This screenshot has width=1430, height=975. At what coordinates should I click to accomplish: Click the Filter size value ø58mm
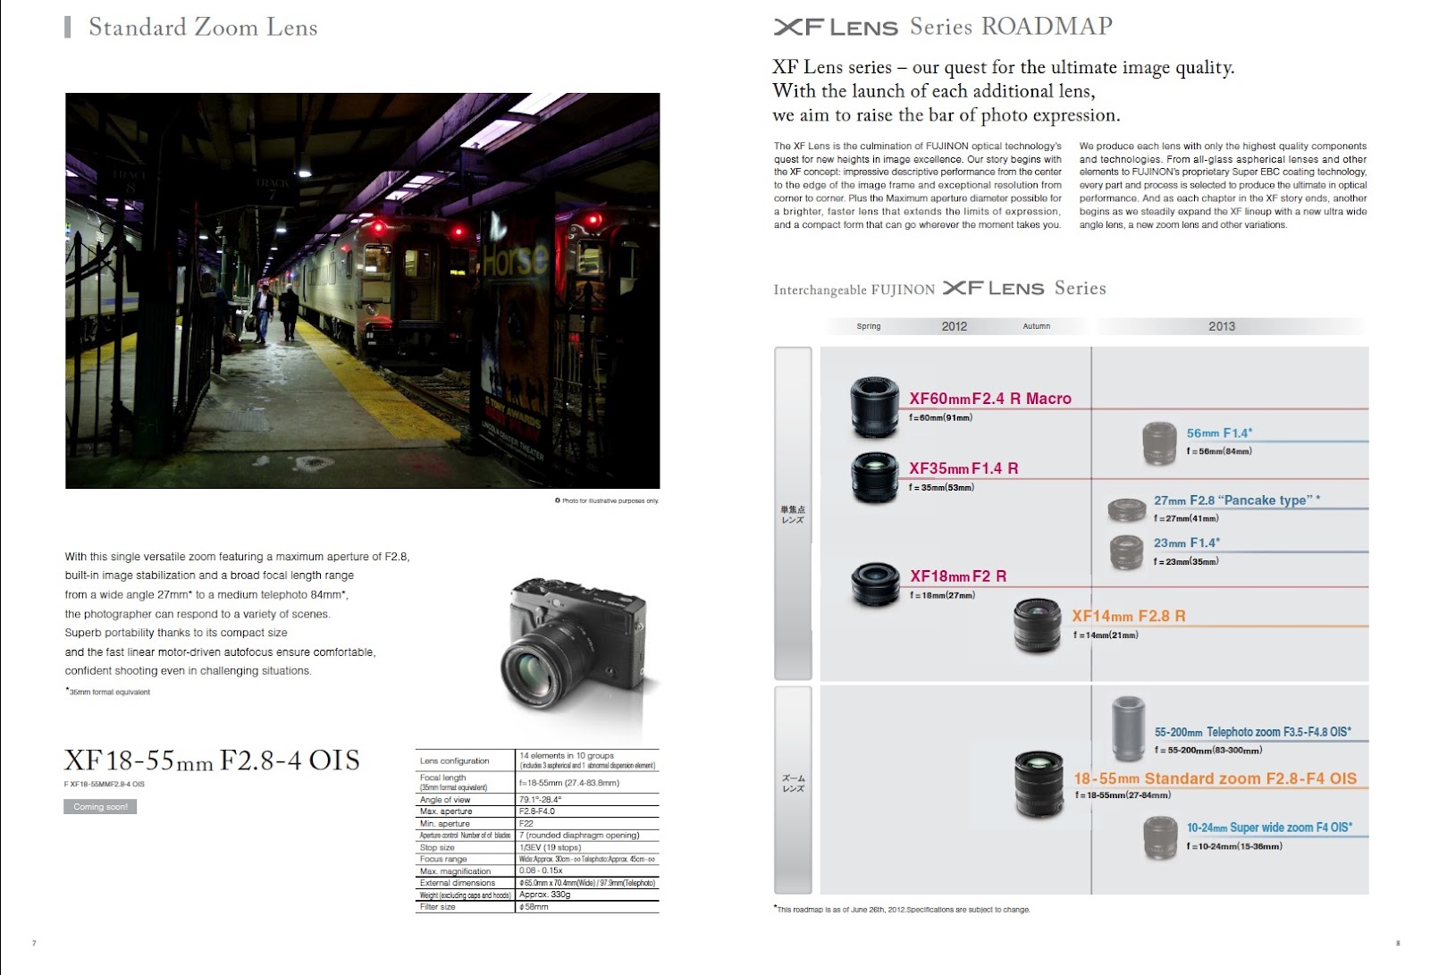coord(534,906)
